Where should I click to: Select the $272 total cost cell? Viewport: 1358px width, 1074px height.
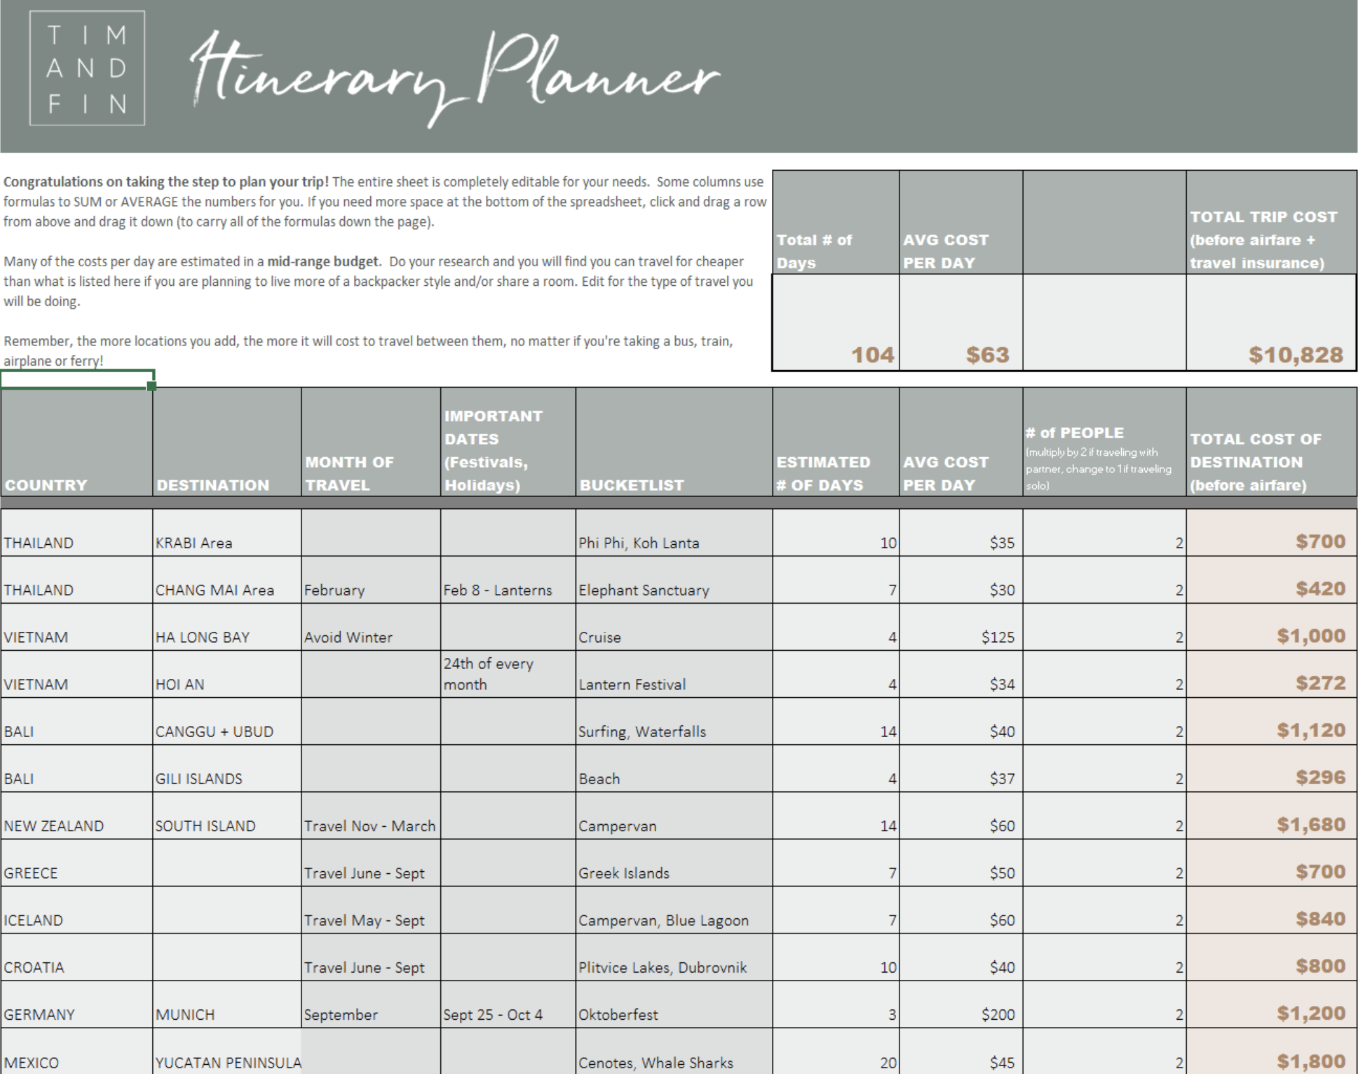click(x=1272, y=674)
